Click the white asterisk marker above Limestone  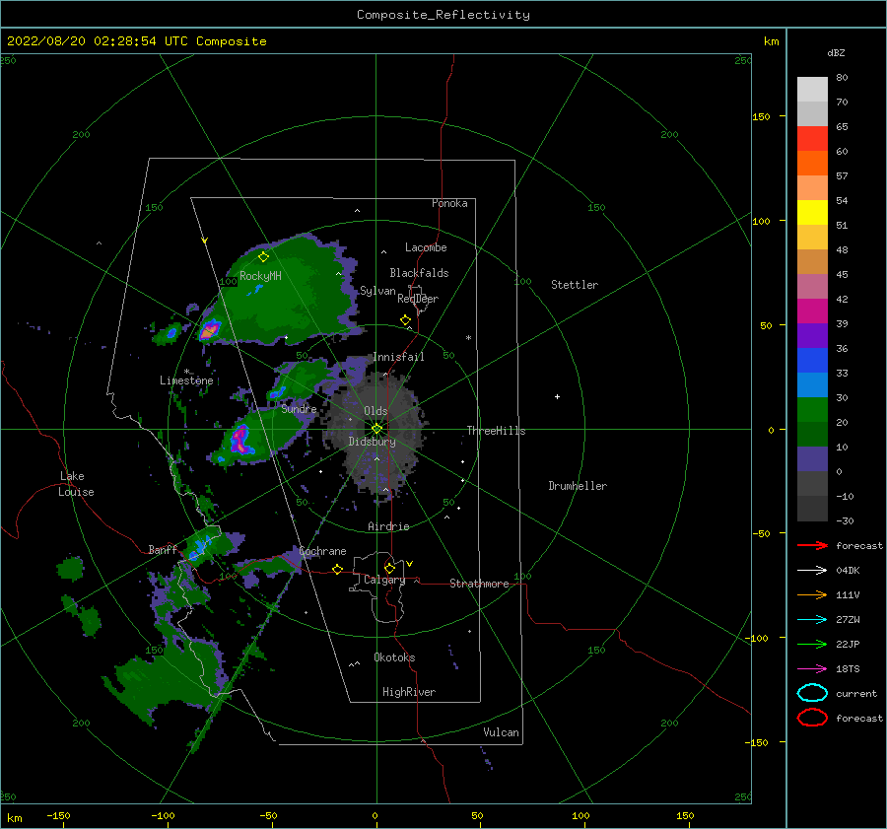click(186, 372)
